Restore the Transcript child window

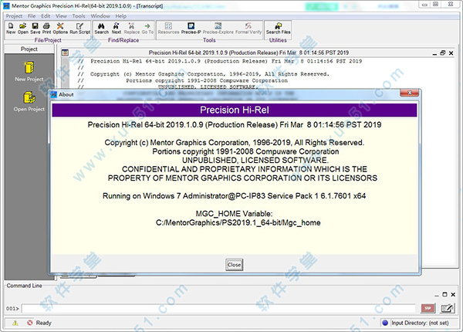pyautogui.click(x=442, y=53)
